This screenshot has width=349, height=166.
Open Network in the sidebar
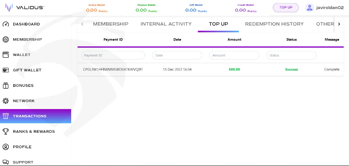click(x=24, y=101)
